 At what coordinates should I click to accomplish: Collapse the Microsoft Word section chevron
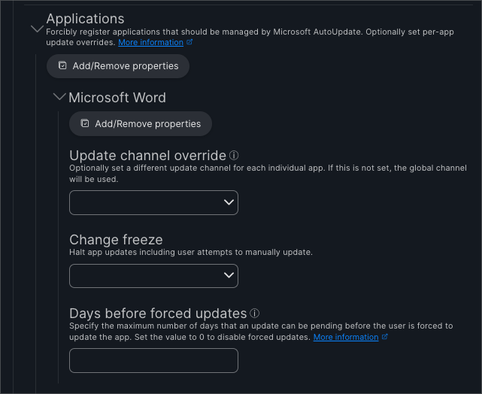[x=59, y=97]
